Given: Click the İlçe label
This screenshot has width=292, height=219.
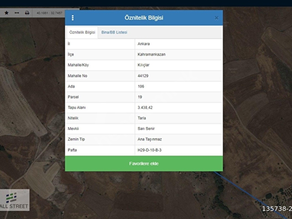Looking at the screenshot, I should (71, 54).
